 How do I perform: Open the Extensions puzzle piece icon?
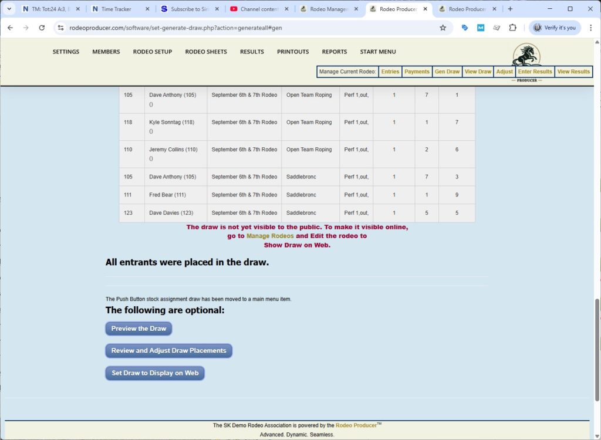coord(512,27)
